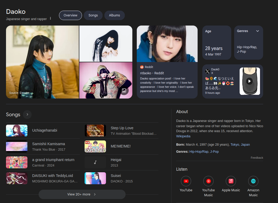Select the Overview tab
This screenshot has width=278, height=203.
click(70, 15)
